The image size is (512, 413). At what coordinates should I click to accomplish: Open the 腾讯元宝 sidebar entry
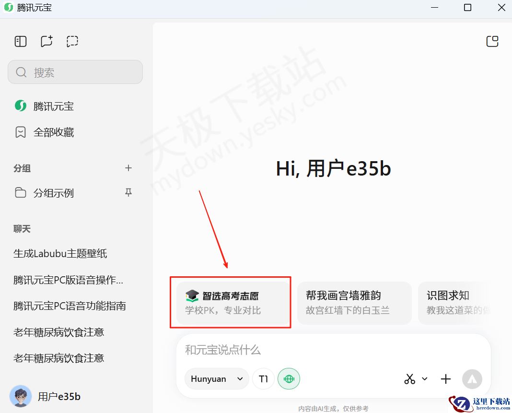click(44, 106)
